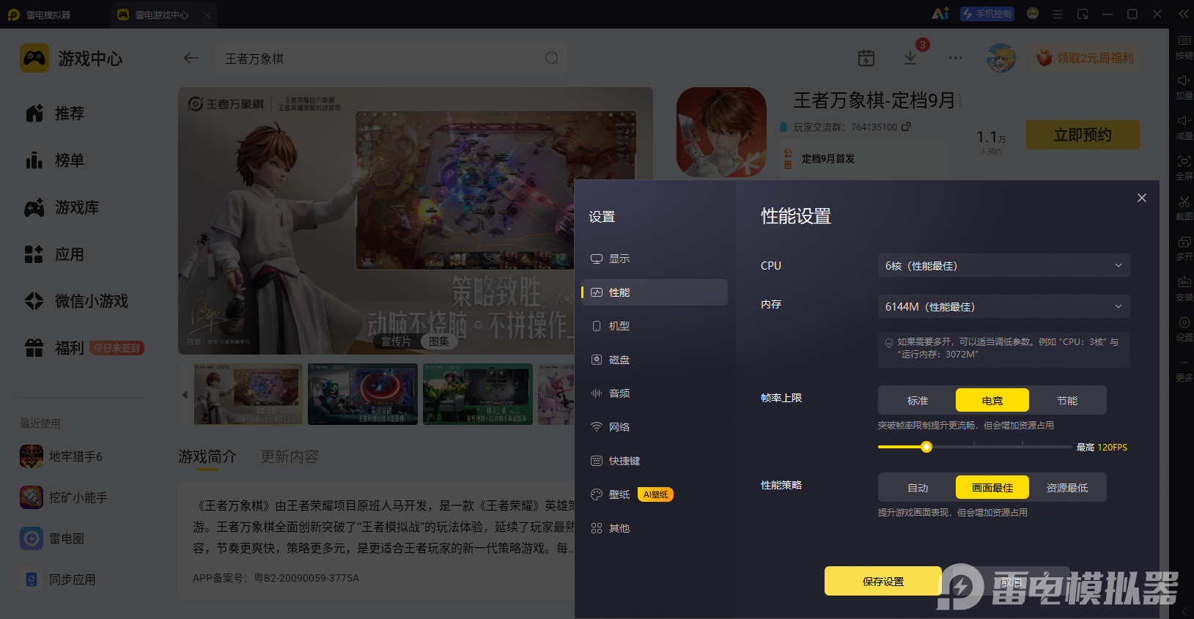Go to 推荐 in the game center sidebar
The image size is (1194, 619).
coord(56,114)
